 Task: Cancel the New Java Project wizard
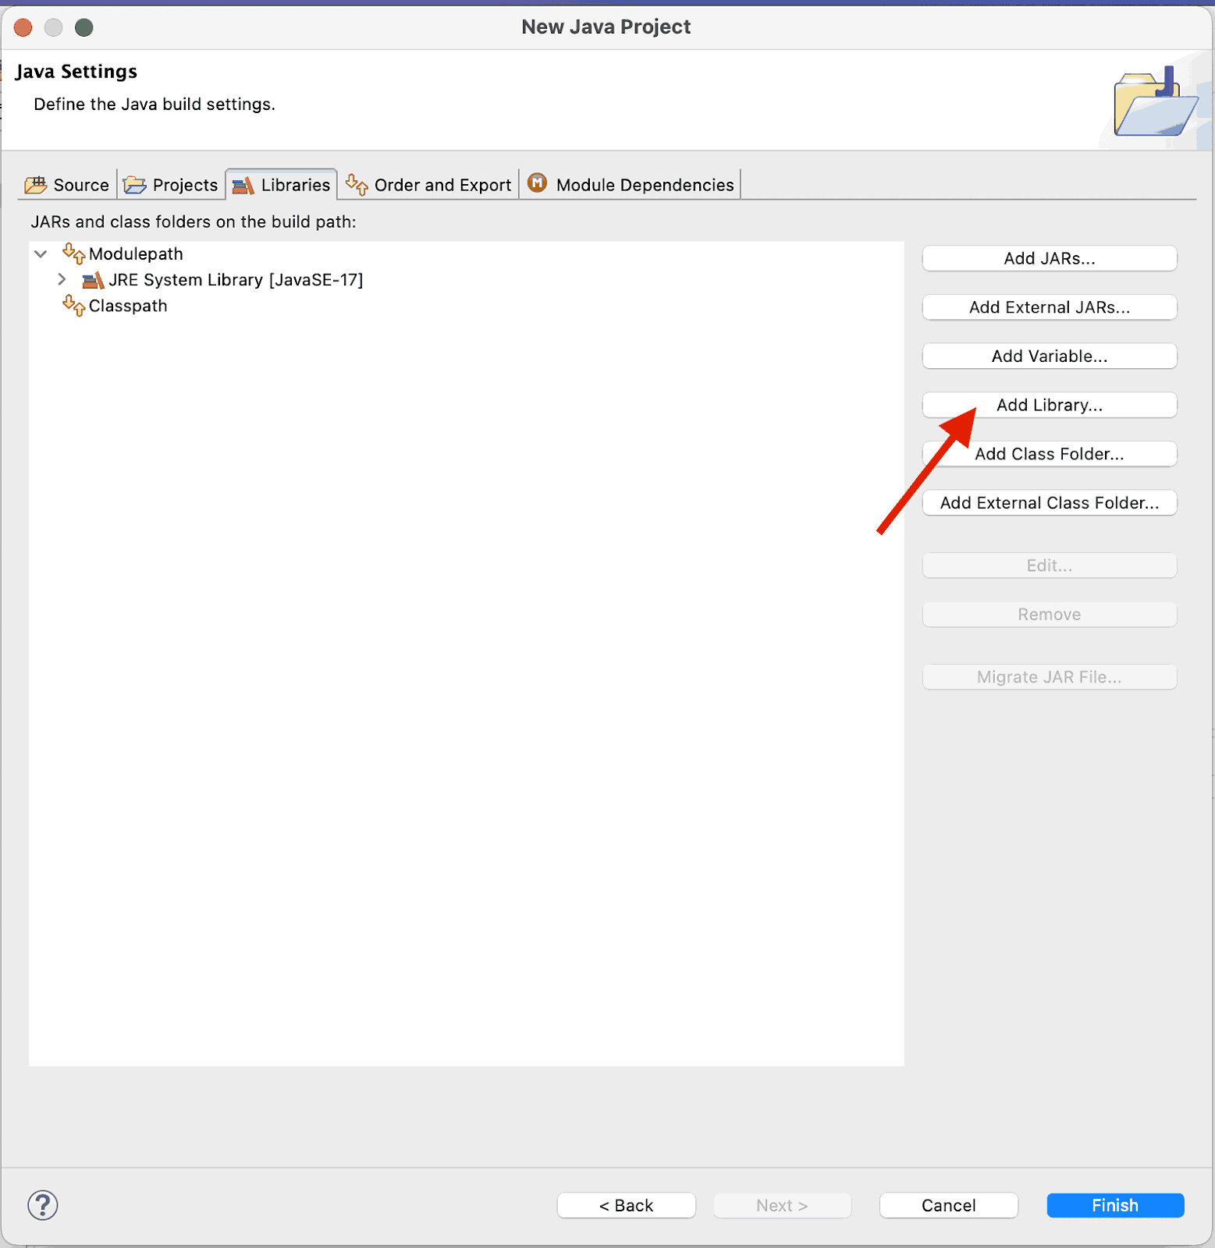pos(949,1205)
